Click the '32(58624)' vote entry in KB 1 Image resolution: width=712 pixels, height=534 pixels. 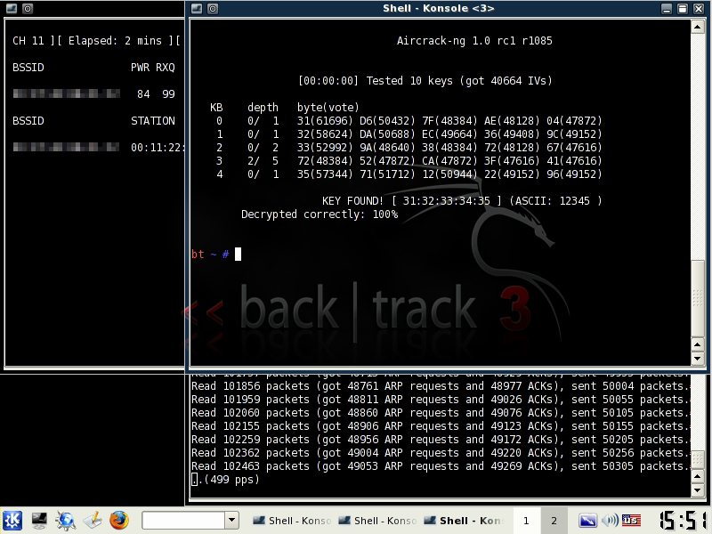coord(325,134)
